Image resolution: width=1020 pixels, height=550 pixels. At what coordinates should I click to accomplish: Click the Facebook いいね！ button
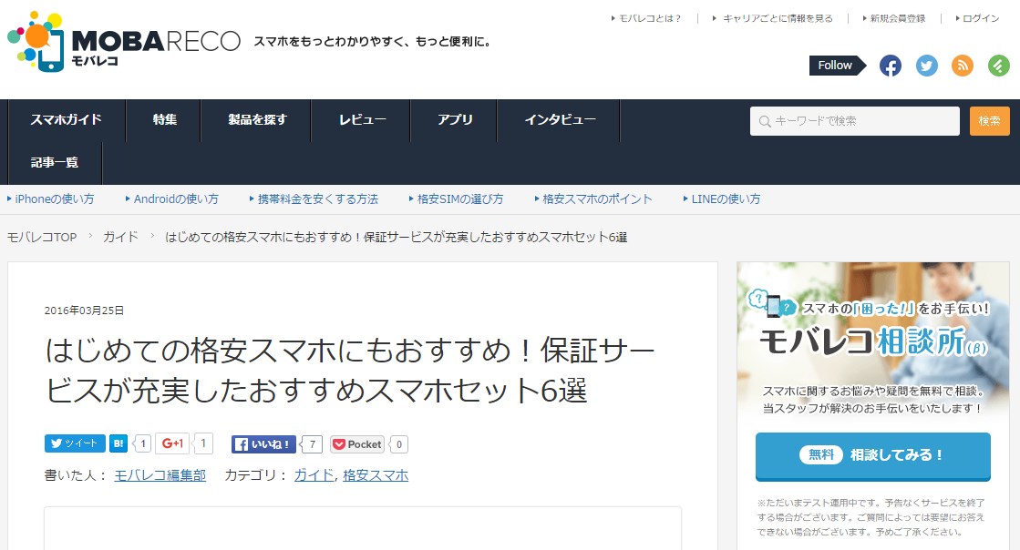(263, 444)
